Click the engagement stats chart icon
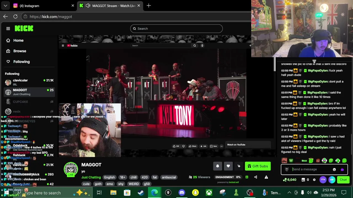The image size is (353, 198). pyautogui.click(x=247, y=177)
